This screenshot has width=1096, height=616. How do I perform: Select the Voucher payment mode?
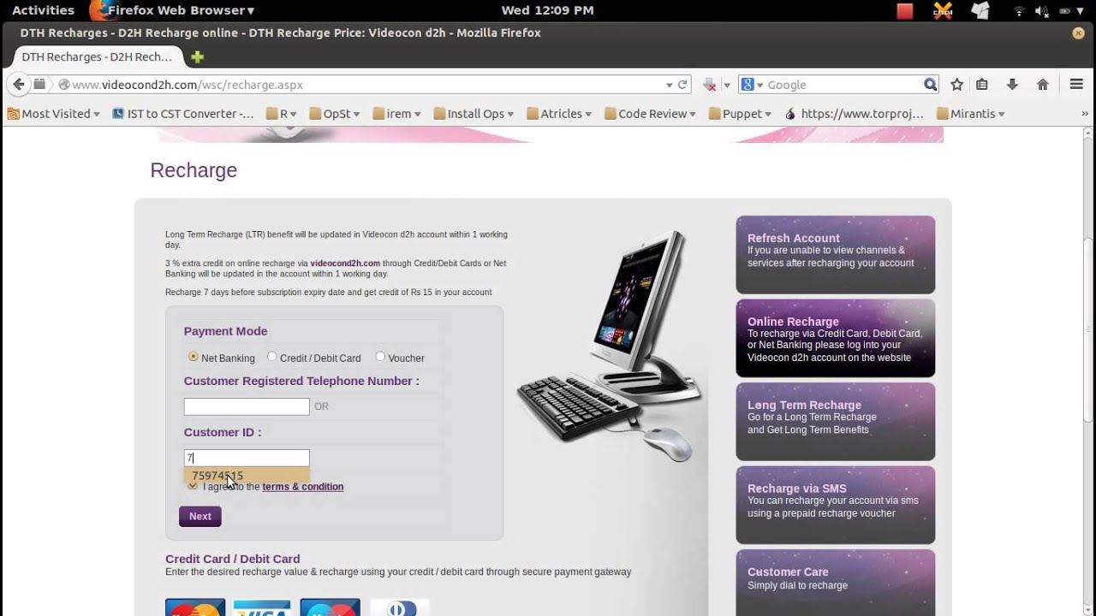[380, 357]
